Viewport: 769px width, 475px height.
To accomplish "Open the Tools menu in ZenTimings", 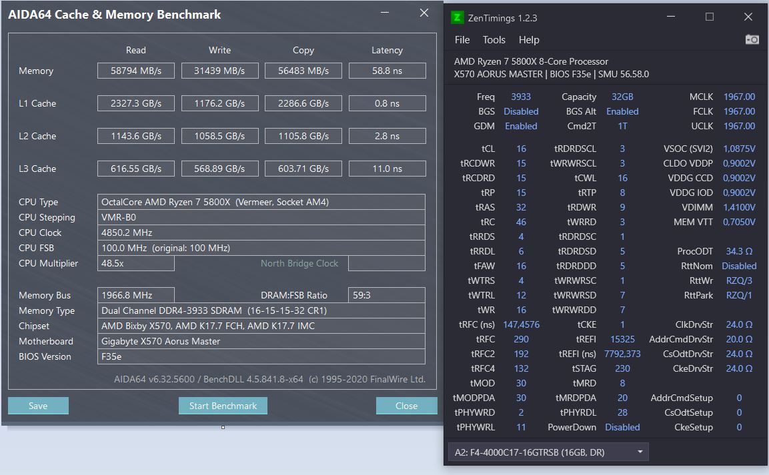I will 494,40.
